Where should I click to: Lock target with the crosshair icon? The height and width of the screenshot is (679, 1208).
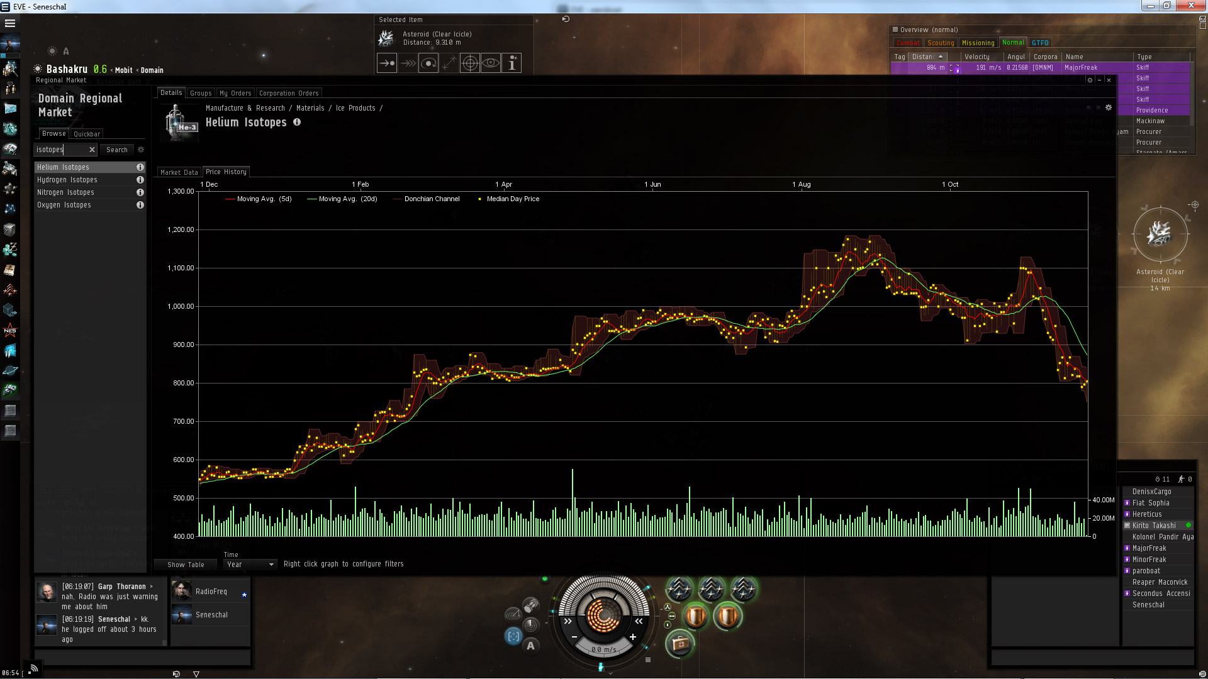point(470,63)
